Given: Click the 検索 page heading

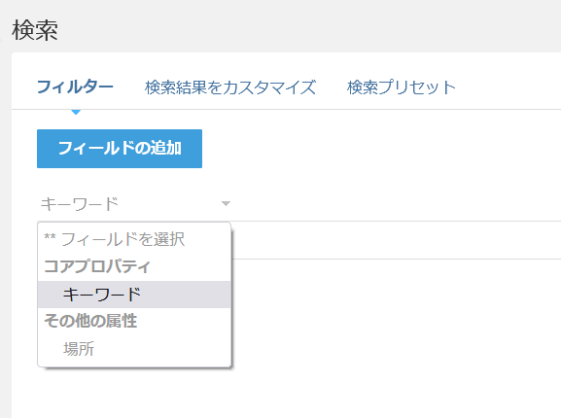Looking at the screenshot, I should point(35,30).
